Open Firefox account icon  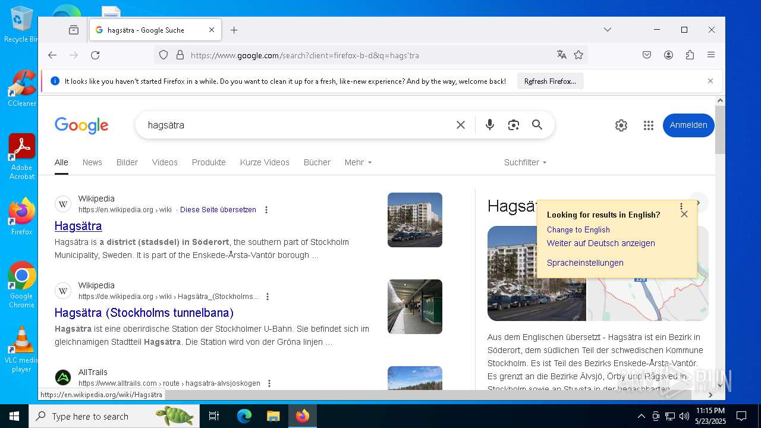pyautogui.click(x=668, y=55)
